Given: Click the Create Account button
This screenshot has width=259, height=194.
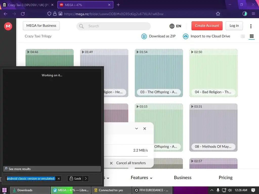Looking at the screenshot, I should pos(207,26).
